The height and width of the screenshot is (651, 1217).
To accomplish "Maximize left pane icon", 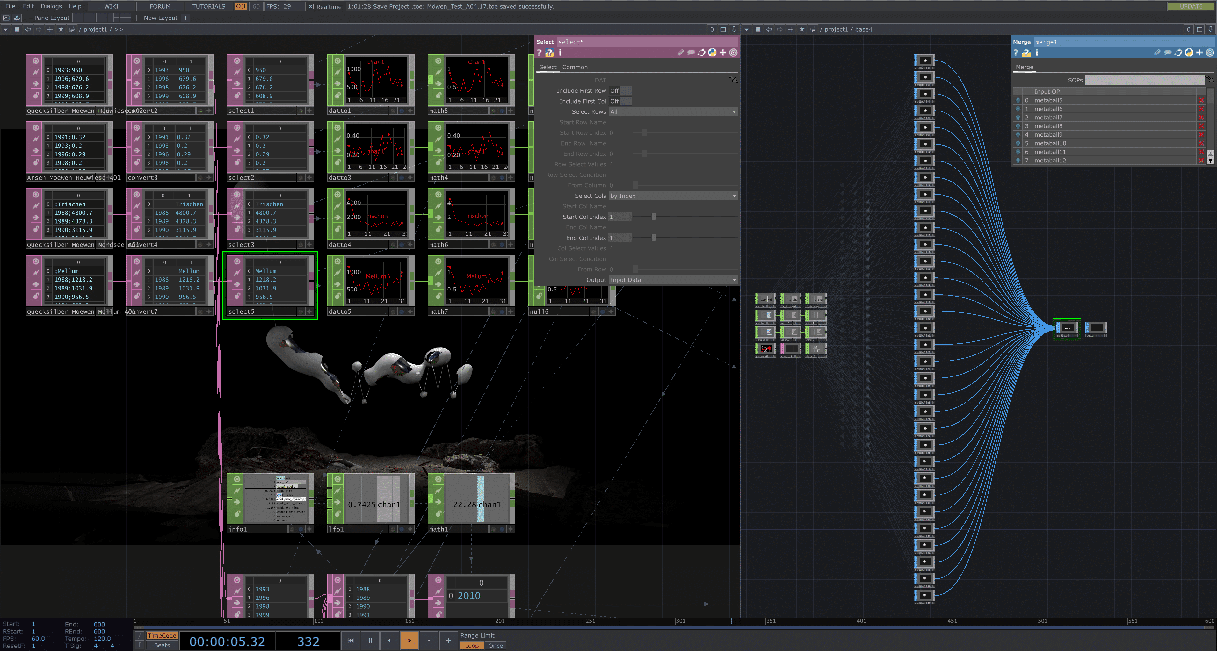I will [x=723, y=29].
